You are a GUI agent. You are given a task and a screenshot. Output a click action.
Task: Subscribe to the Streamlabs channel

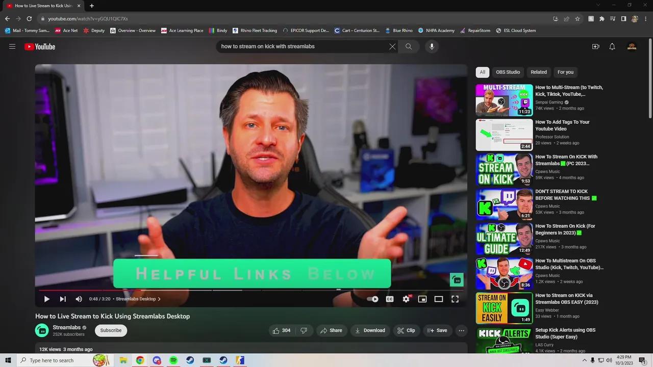click(111, 330)
